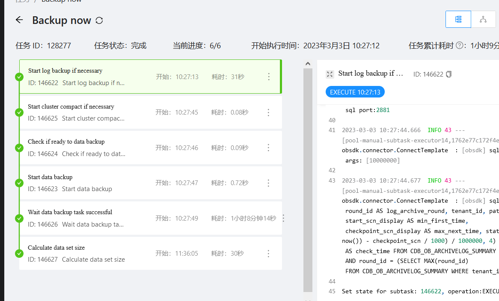
Task: Click start time 2023年3月3日 10:27:12
Action: click(342, 46)
